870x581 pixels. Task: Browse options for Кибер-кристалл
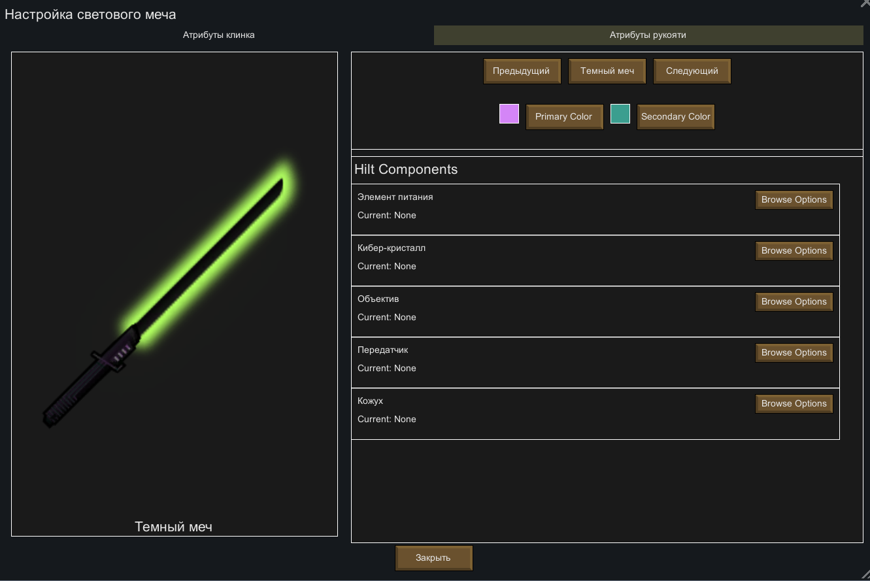coord(794,251)
